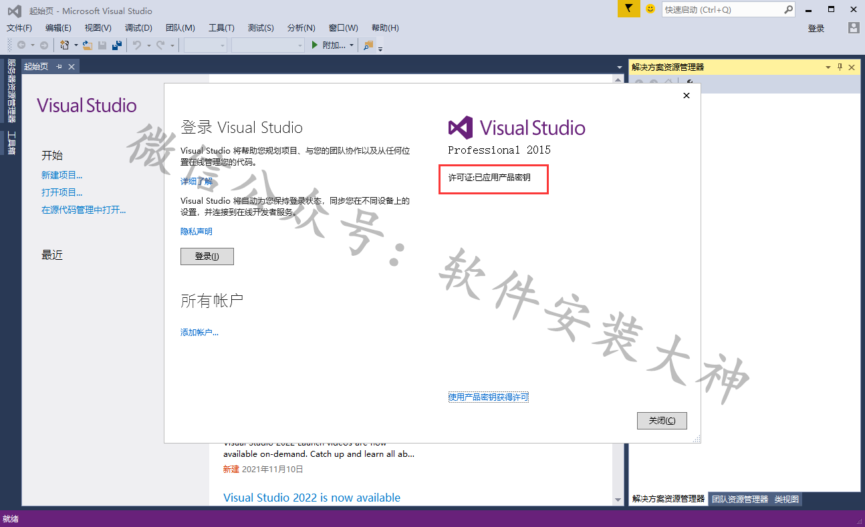Click the Save All toolbar icon
The image size is (865, 527).
click(117, 45)
